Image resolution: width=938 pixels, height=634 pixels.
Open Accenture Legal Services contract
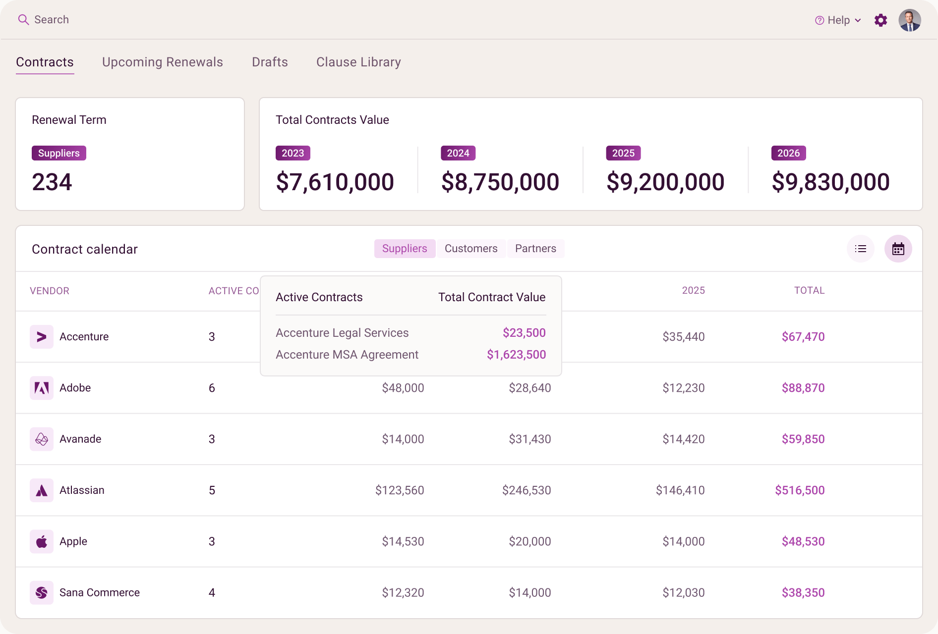point(342,333)
